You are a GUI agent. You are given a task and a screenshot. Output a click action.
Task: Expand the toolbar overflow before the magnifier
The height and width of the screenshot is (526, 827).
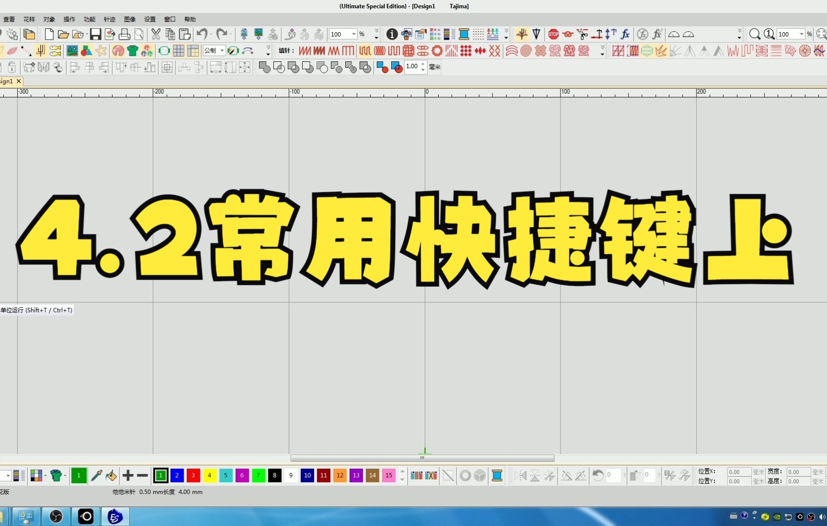739,34
